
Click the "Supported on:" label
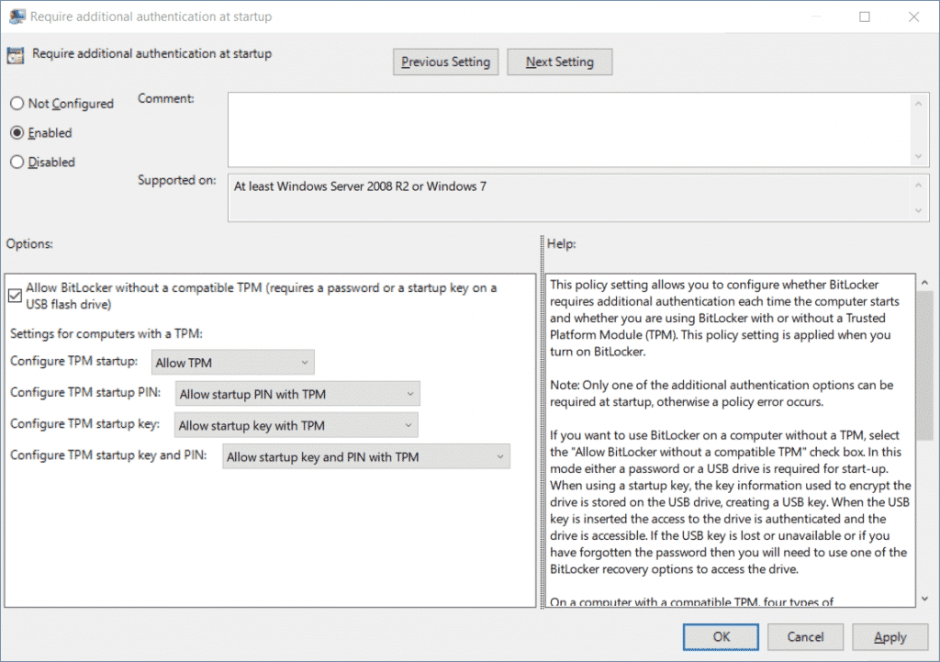tap(177, 180)
